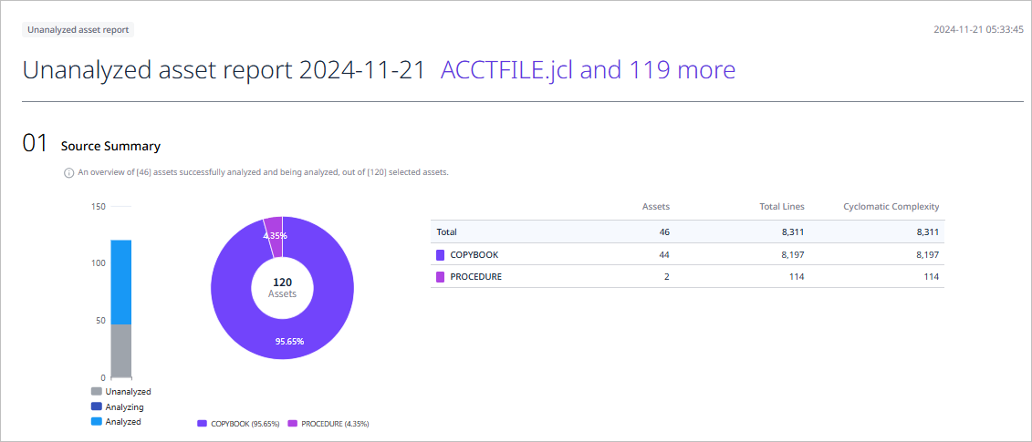Click the gray Unanalyzed bar segment
The image size is (1032, 442).
click(121, 351)
